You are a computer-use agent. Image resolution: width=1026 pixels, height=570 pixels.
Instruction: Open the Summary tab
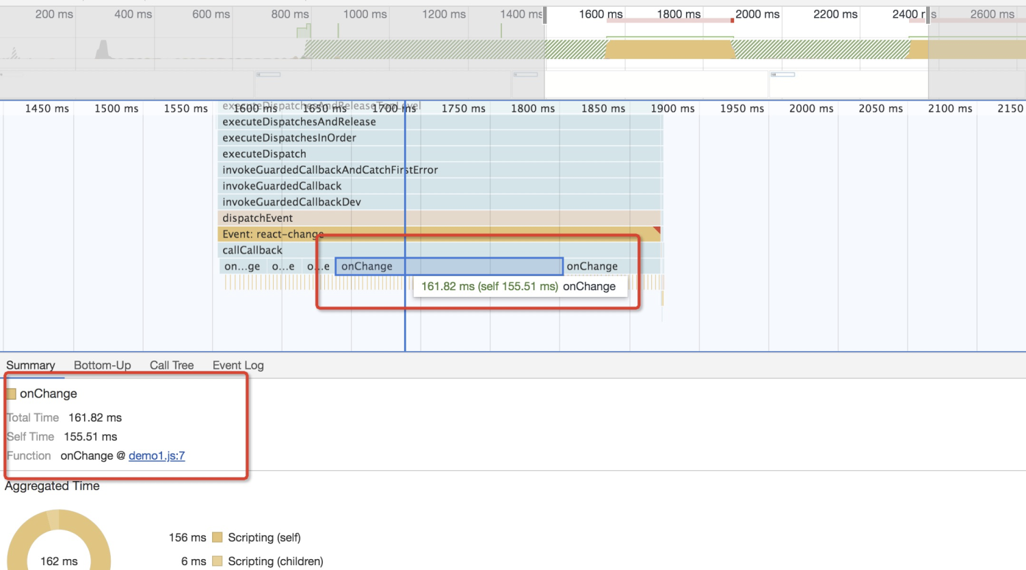pyautogui.click(x=31, y=365)
